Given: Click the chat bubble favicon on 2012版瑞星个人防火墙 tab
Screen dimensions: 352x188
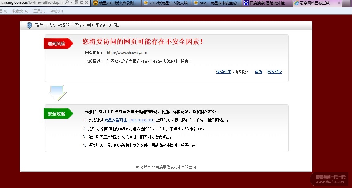Looking at the screenshot, I should pyautogui.click(x=145, y=3).
